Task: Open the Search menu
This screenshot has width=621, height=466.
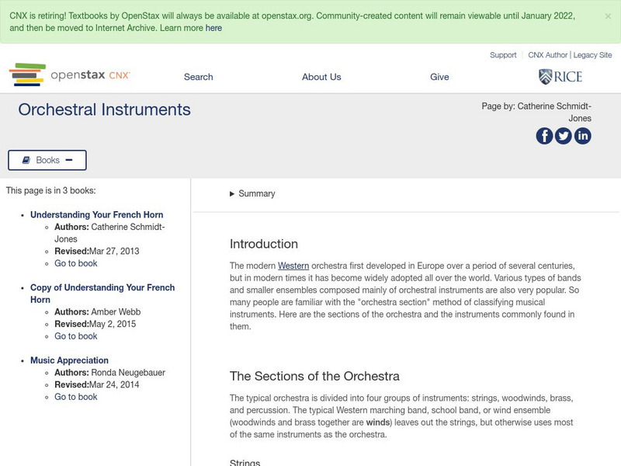Action: click(x=198, y=77)
